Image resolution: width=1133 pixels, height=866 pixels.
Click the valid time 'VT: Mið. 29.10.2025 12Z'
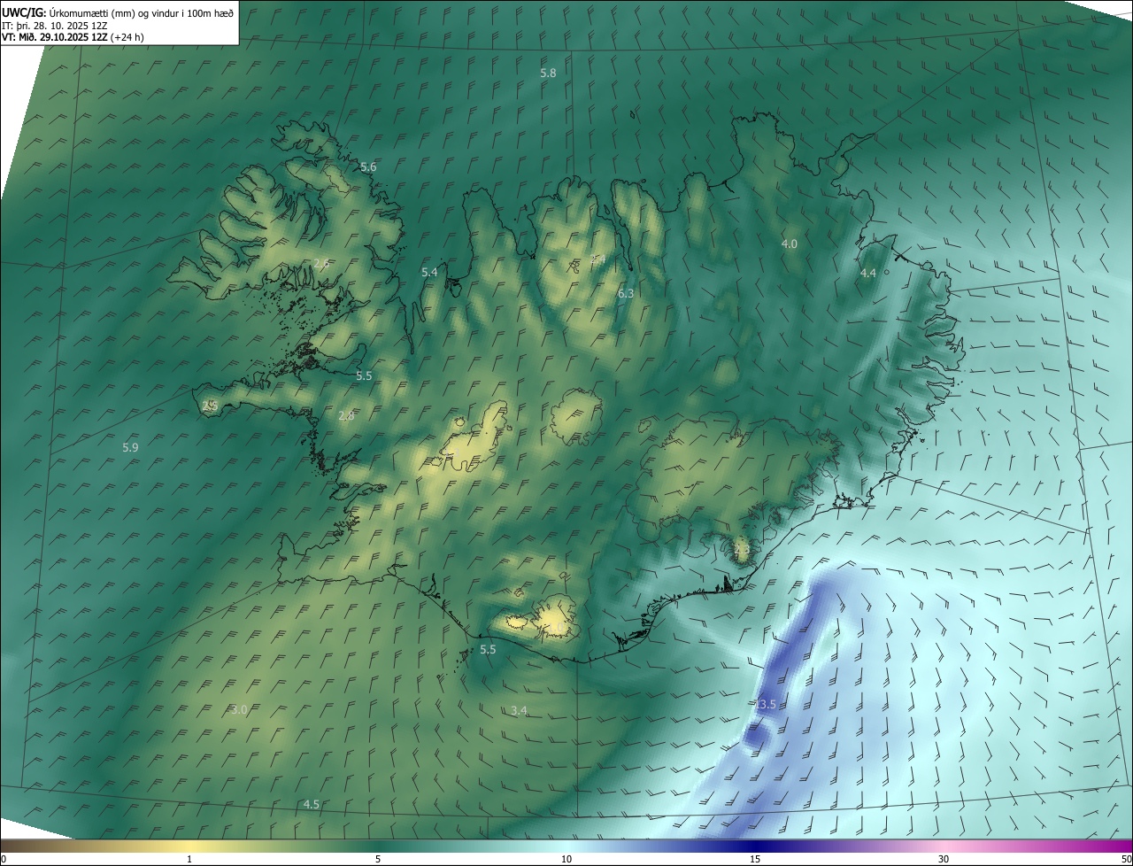pyautogui.click(x=55, y=37)
